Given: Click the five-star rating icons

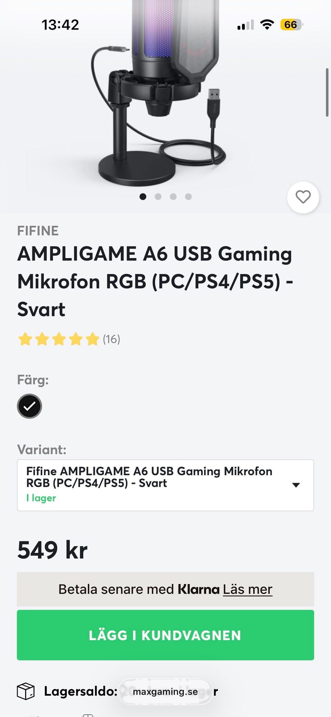Looking at the screenshot, I should pyautogui.click(x=59, y=339).
